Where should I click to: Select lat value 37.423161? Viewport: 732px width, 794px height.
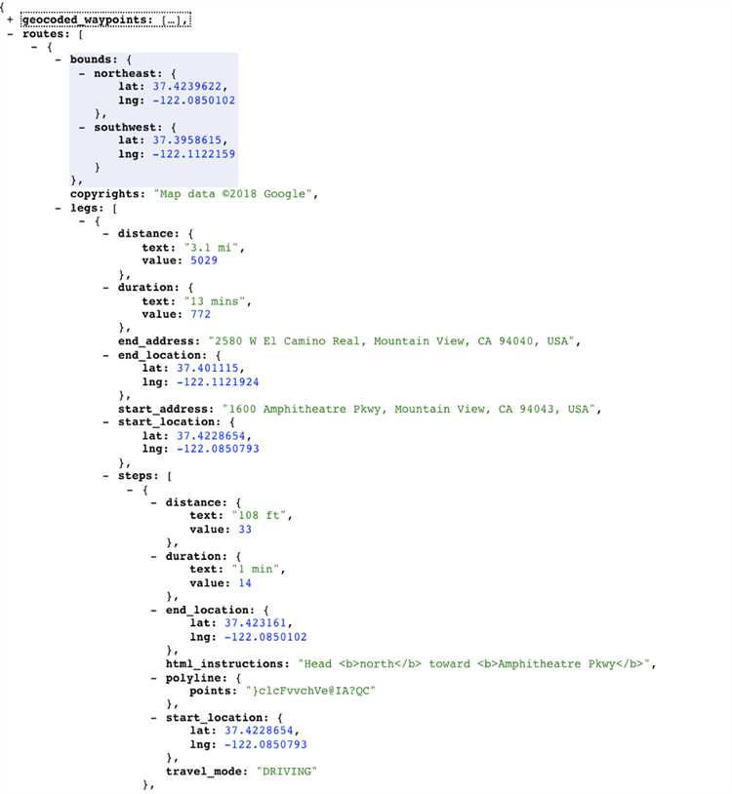(256, 623)
